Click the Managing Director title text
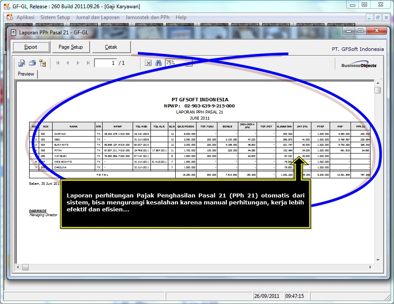The width and height of the screenshot is (394, 304). (43, 215)
